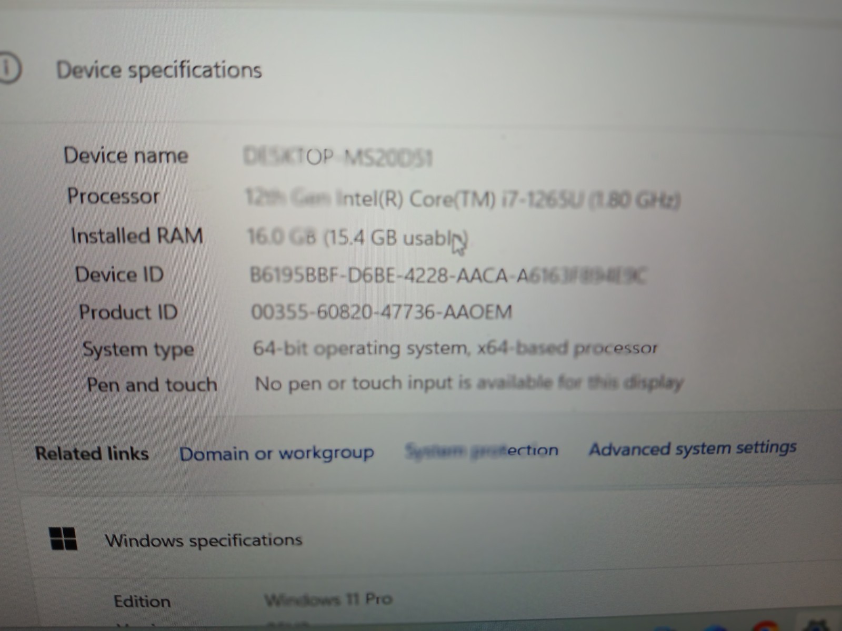The height and width of the screenshot is (631, 842).
Task: Select the Intel Core i7-1265U processor value
Action: click(x=463, y=199)
